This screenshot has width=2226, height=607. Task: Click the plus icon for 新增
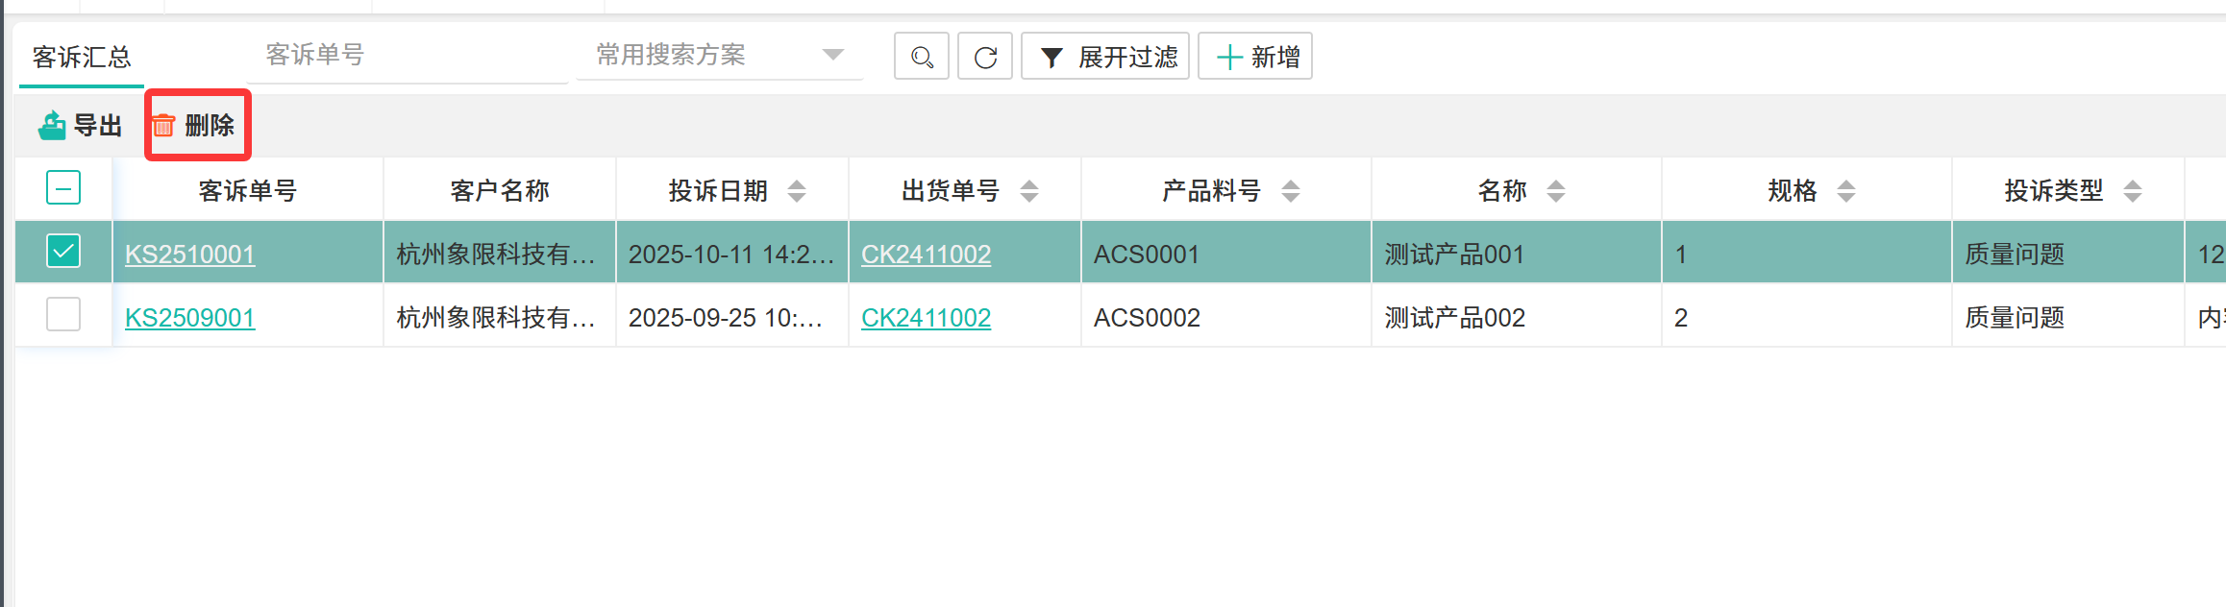(x=1229, y=58)
